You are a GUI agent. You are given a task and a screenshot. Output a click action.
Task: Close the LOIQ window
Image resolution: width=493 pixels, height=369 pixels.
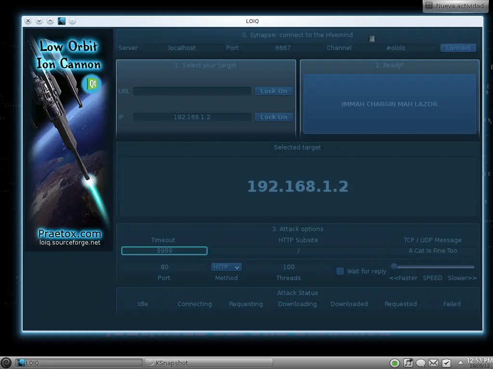coord(28,21)
